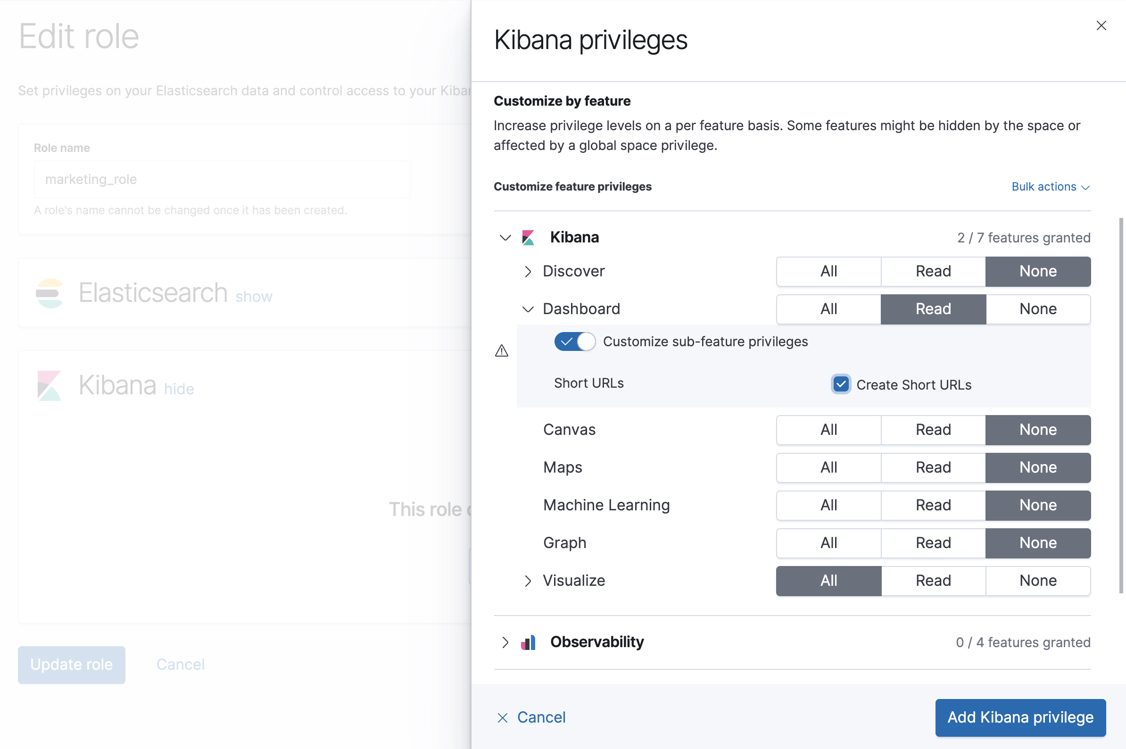The image size is (1126, 749).
Task: Uncheck Create Short URLs
Action: click(840, 384)
